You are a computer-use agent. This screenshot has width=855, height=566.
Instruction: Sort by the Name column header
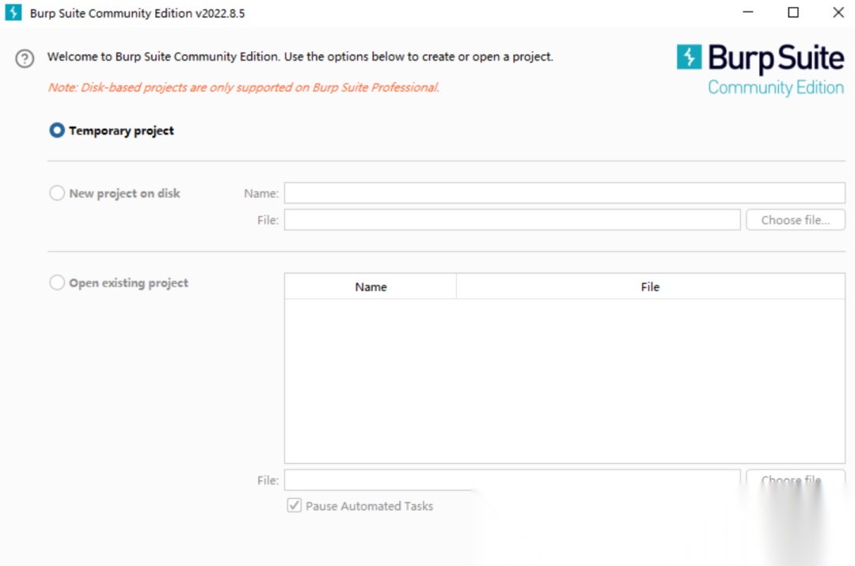point(370,287)
